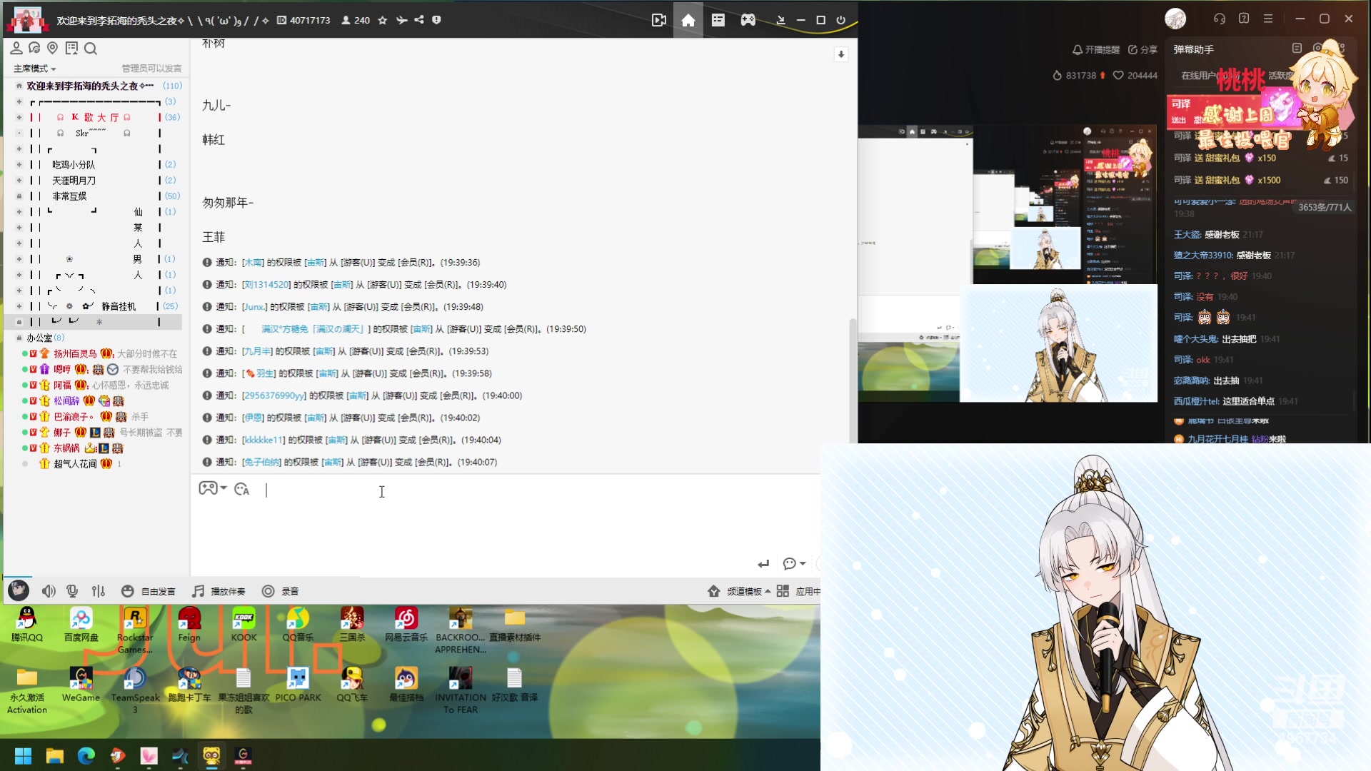Screen dimensions: 1371x771
Task: Expand the 静音挂机 sub-channel
Action: point(19,306)
